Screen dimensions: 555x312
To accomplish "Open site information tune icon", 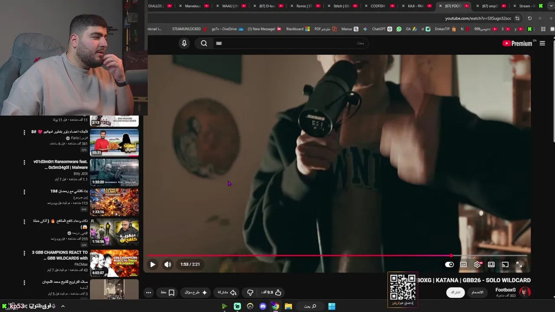I will [517, 18].
